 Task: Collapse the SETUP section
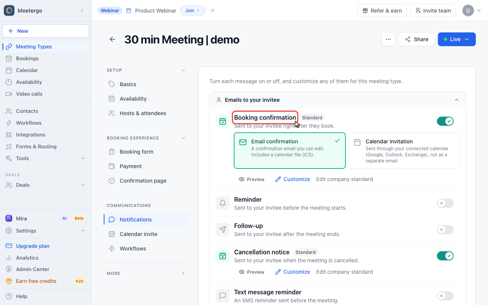pyautogui.click(x=183, y=70)
